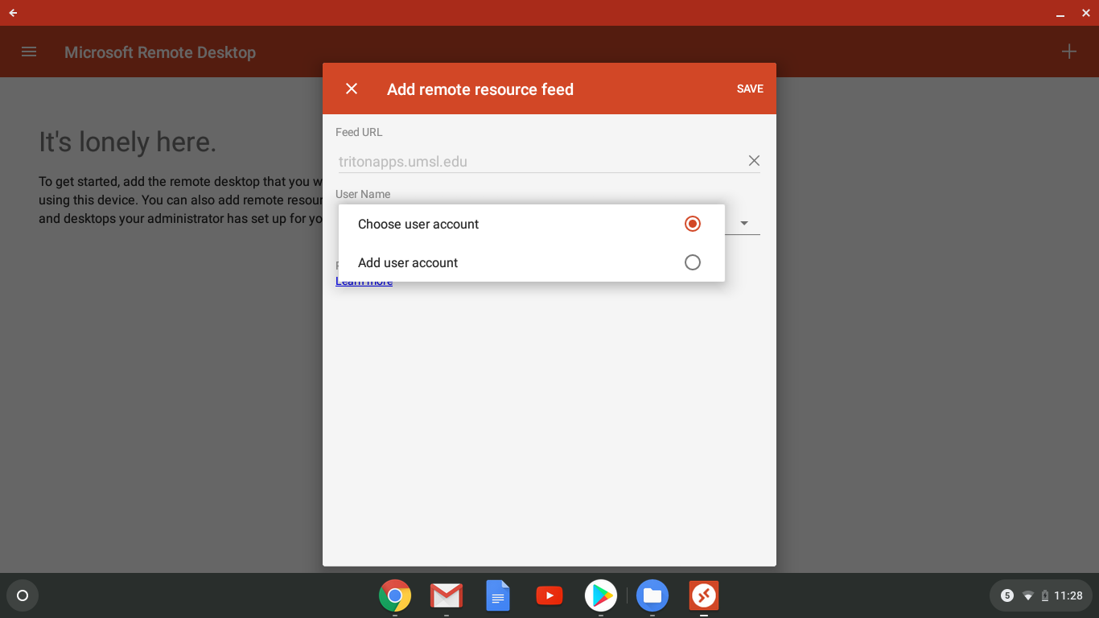The width and height of the screenshot is (1099, 618).
Task: Clear the Feed URL field
Action: pos(754,161)
